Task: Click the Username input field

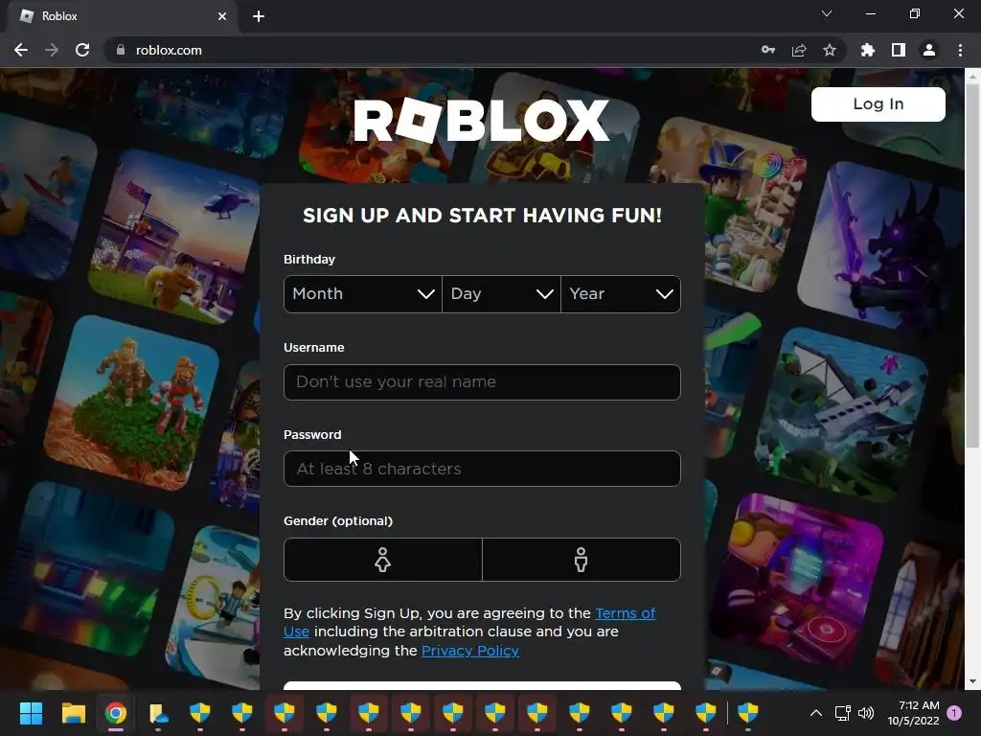Action: click(483, 381)
